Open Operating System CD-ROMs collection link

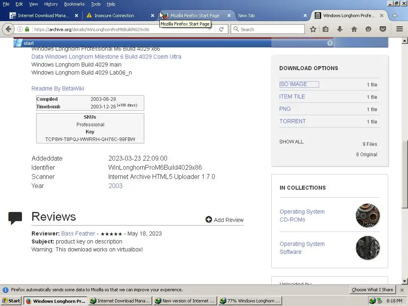pyautogui.click(x=302, y=216)
